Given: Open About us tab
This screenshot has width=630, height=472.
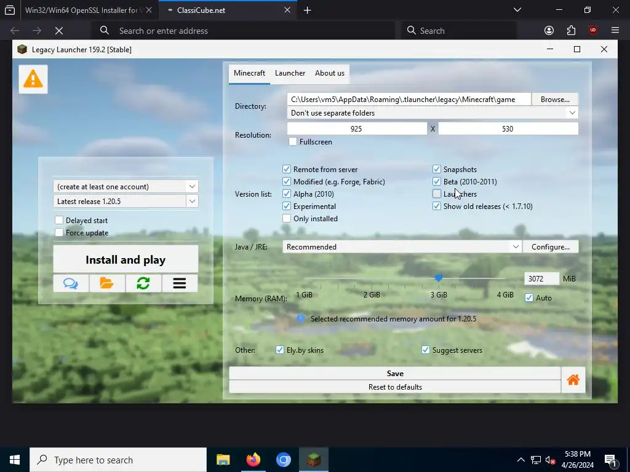Looking at the screenshot, I should point(330,73).
